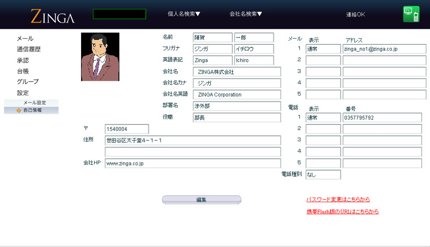Open the メール menu in sidebar
The width and height of the screenshot is (430, 247).
click(25, 39)
